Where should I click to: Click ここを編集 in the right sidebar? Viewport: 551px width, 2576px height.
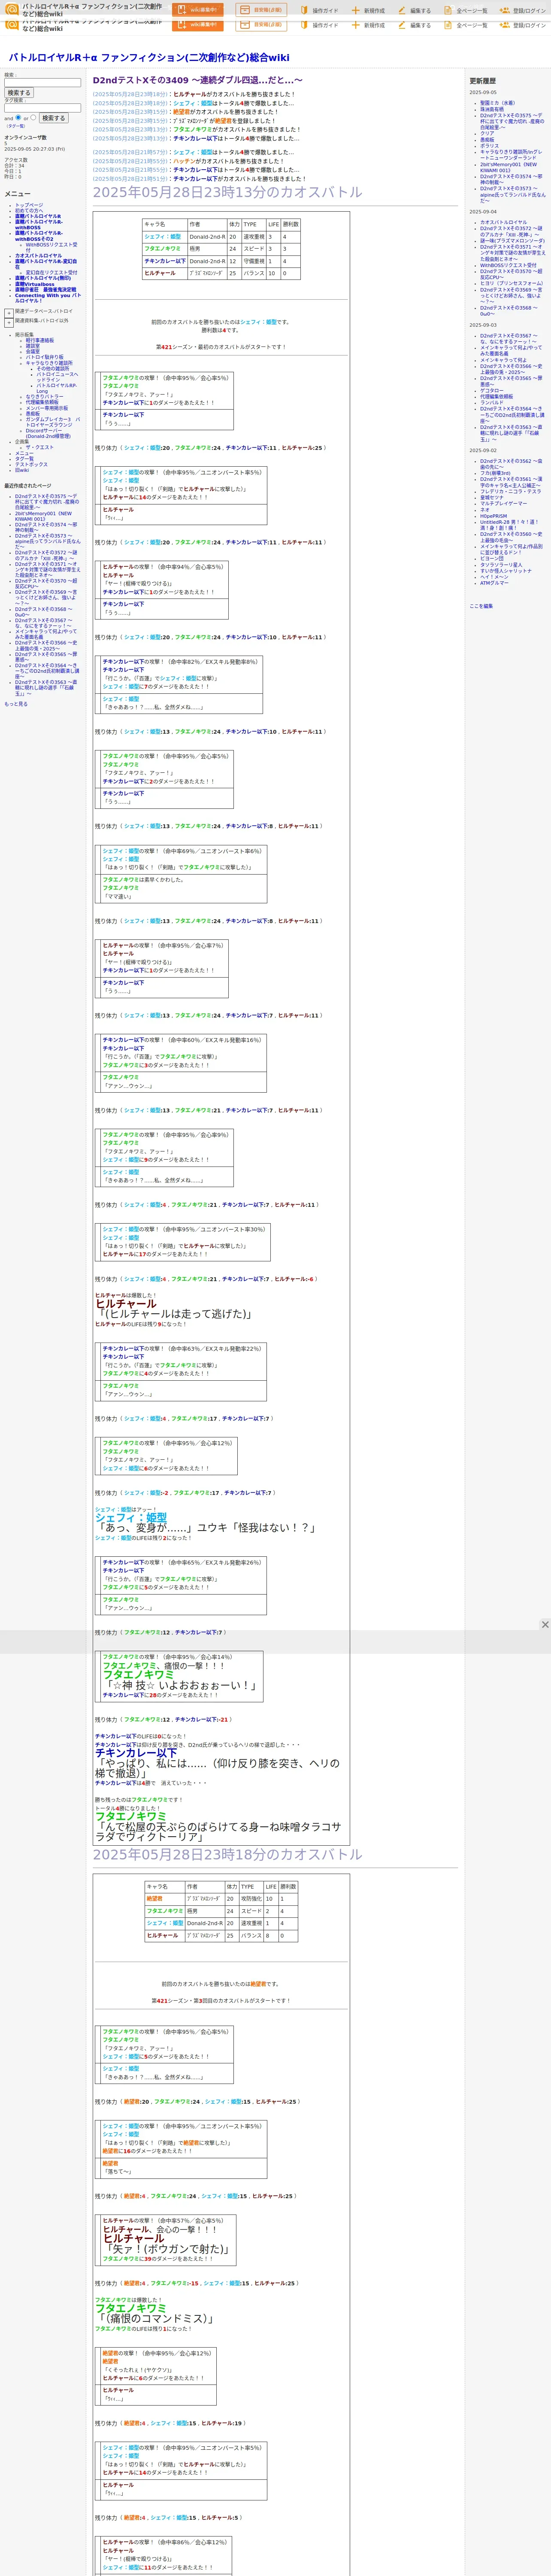481,606
